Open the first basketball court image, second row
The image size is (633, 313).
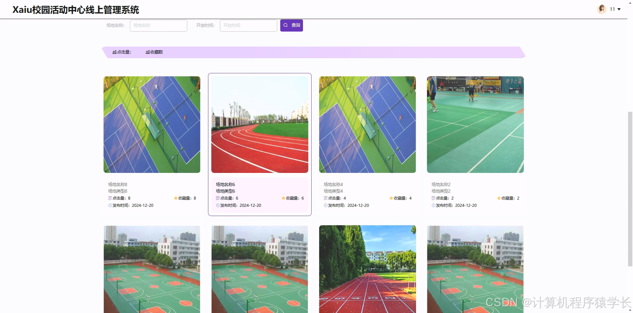tap(152, 269)
